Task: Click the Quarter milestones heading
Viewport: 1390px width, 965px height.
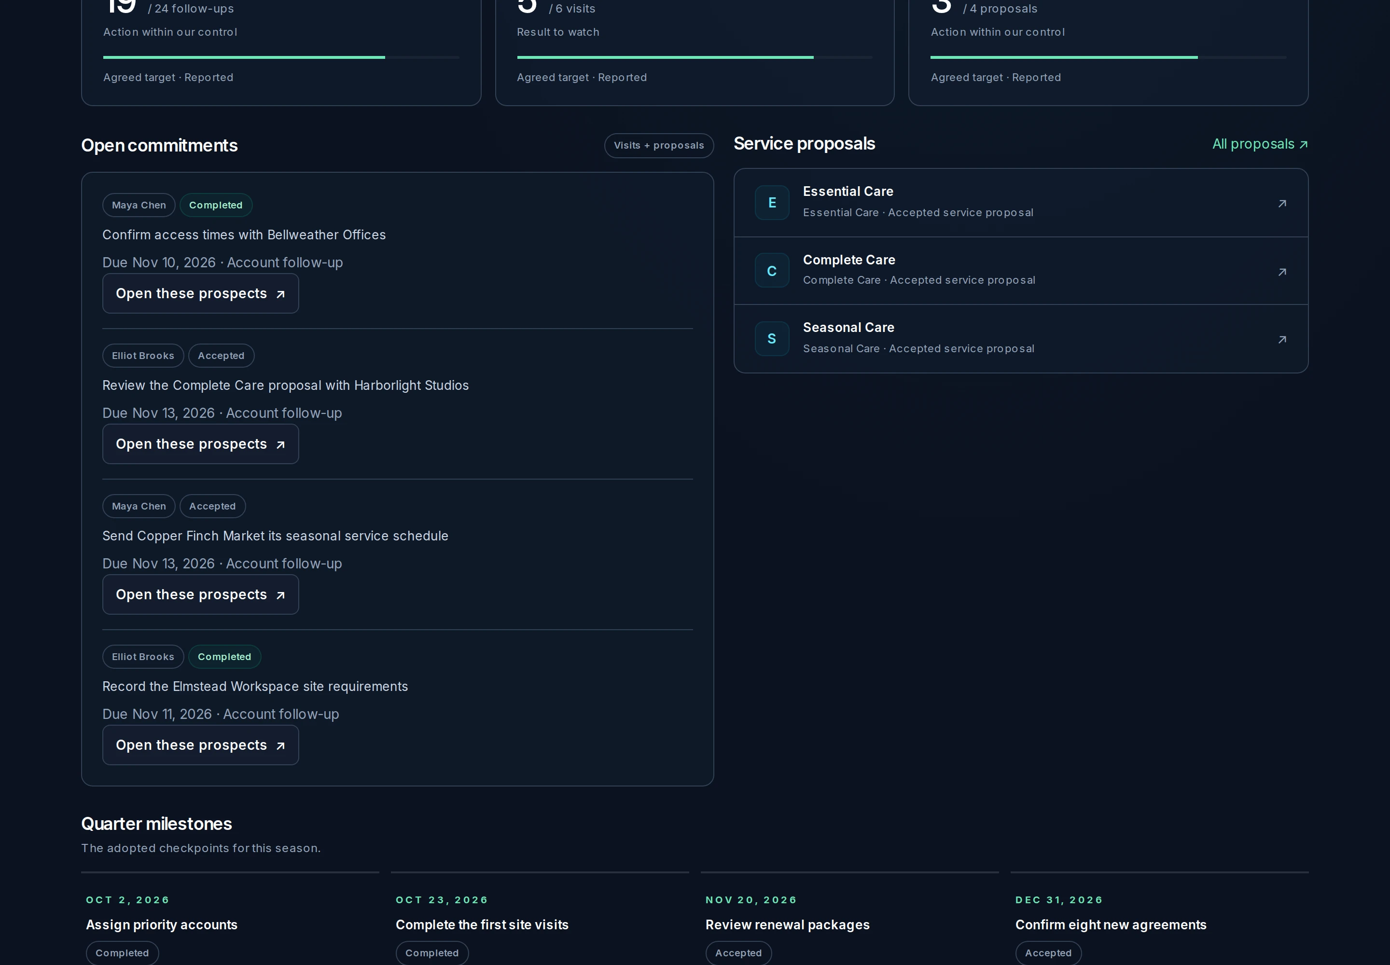Action: 156,824
